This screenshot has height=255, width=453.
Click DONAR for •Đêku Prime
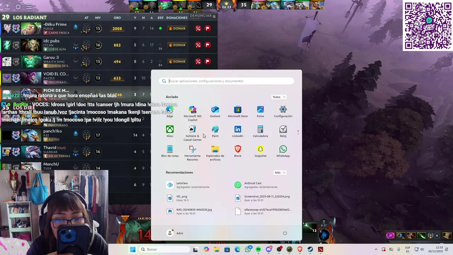[177, 28]
